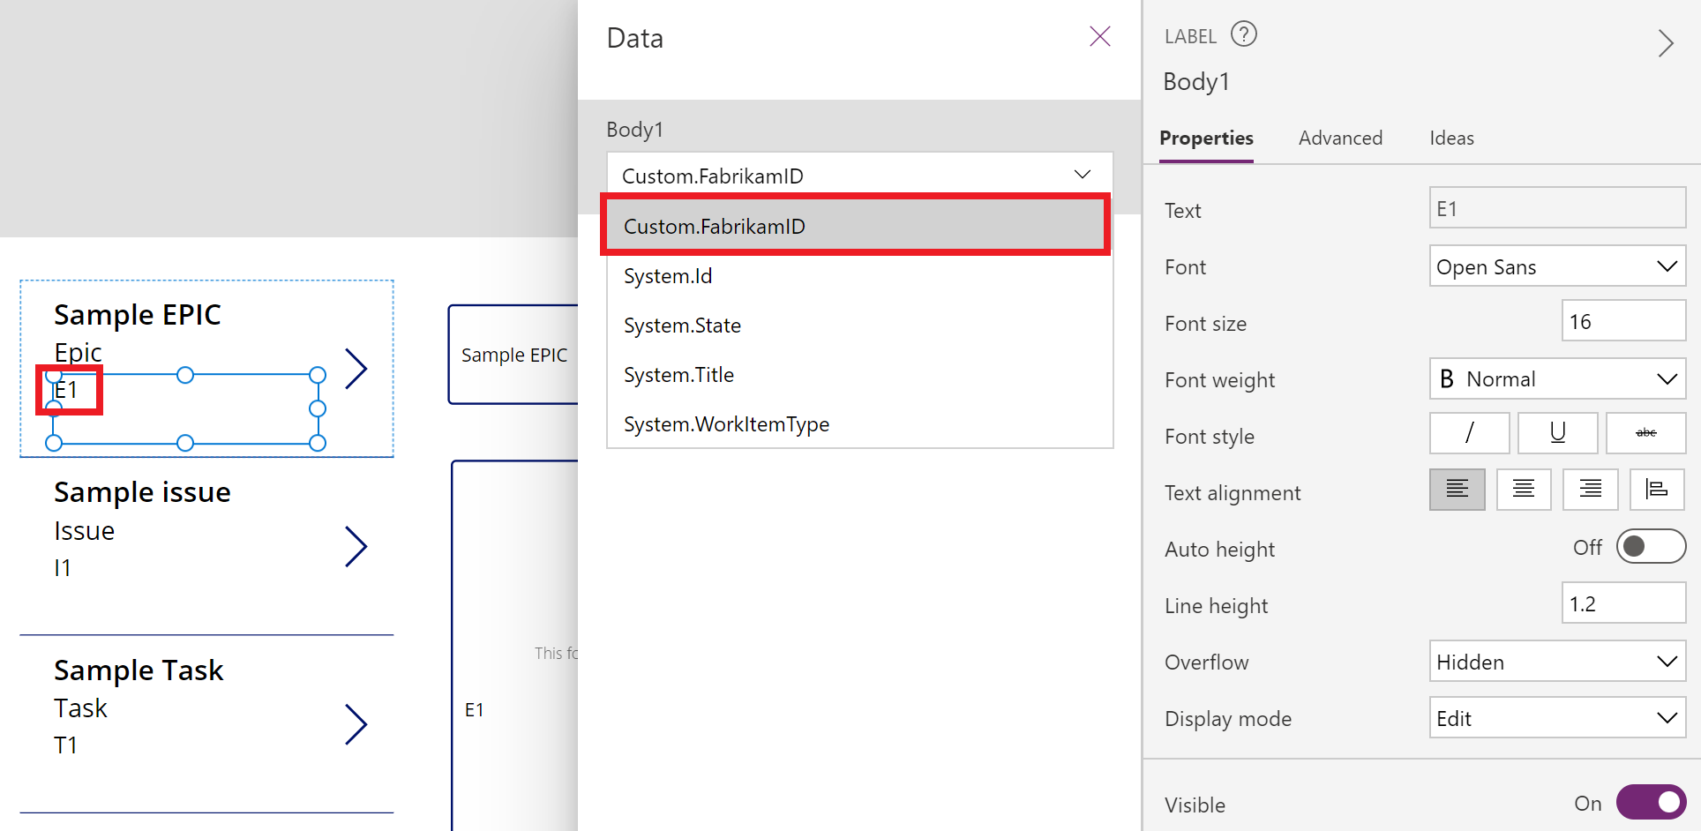The height and width of the screenshot is (831, 1701).
Task: Select System.State option
Action: 860,326
